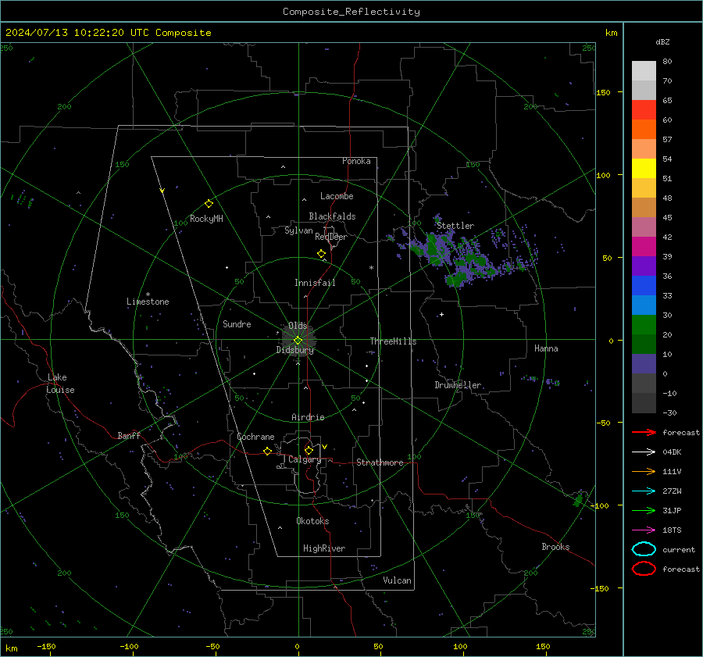
Task: Click the Brooks label
Action: (x=555, y=547)
